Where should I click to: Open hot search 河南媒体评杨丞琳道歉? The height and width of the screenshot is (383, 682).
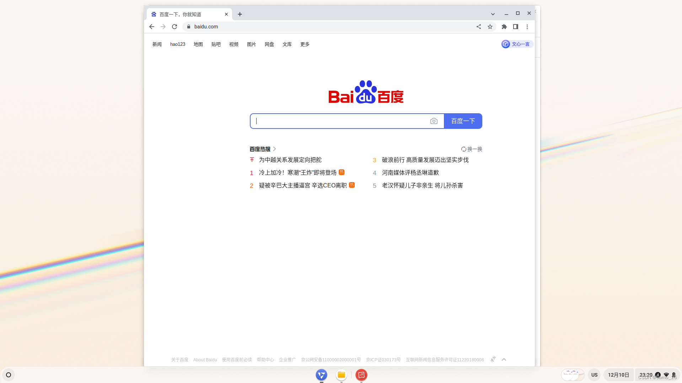(x=410, y=173)
